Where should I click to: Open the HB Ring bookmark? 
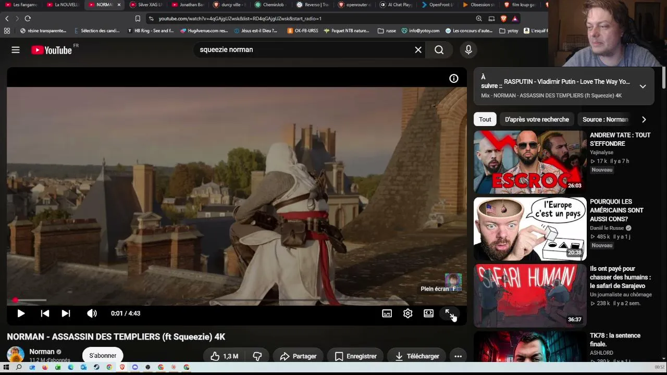150,31
